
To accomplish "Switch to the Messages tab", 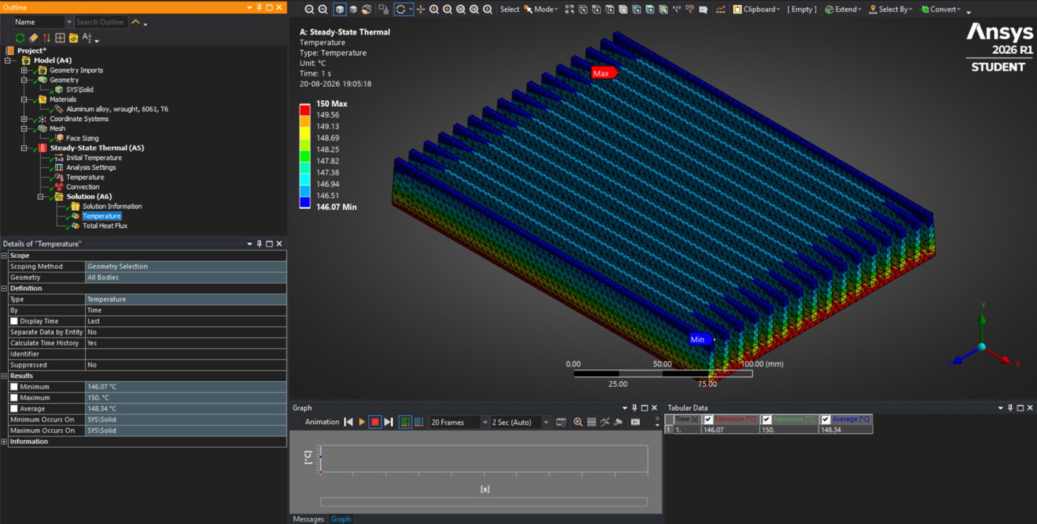I will (x=309, y=519).
